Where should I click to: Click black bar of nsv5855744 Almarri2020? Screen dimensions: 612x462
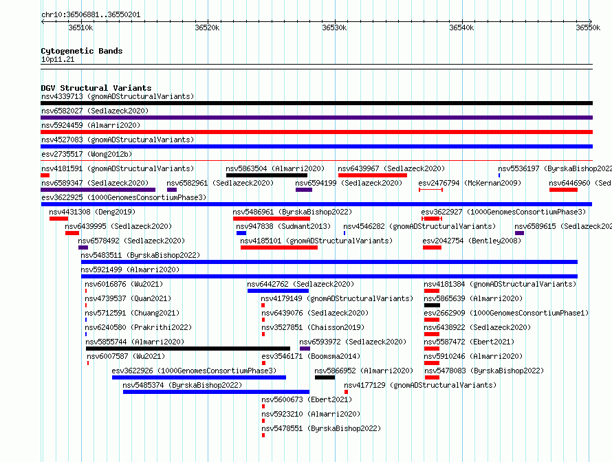pos(188,349)
